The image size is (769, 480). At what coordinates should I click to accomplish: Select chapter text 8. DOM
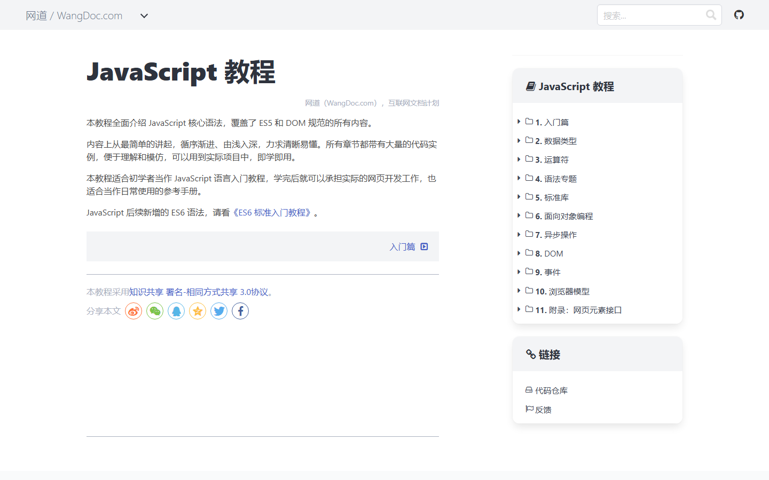[549, 253]
